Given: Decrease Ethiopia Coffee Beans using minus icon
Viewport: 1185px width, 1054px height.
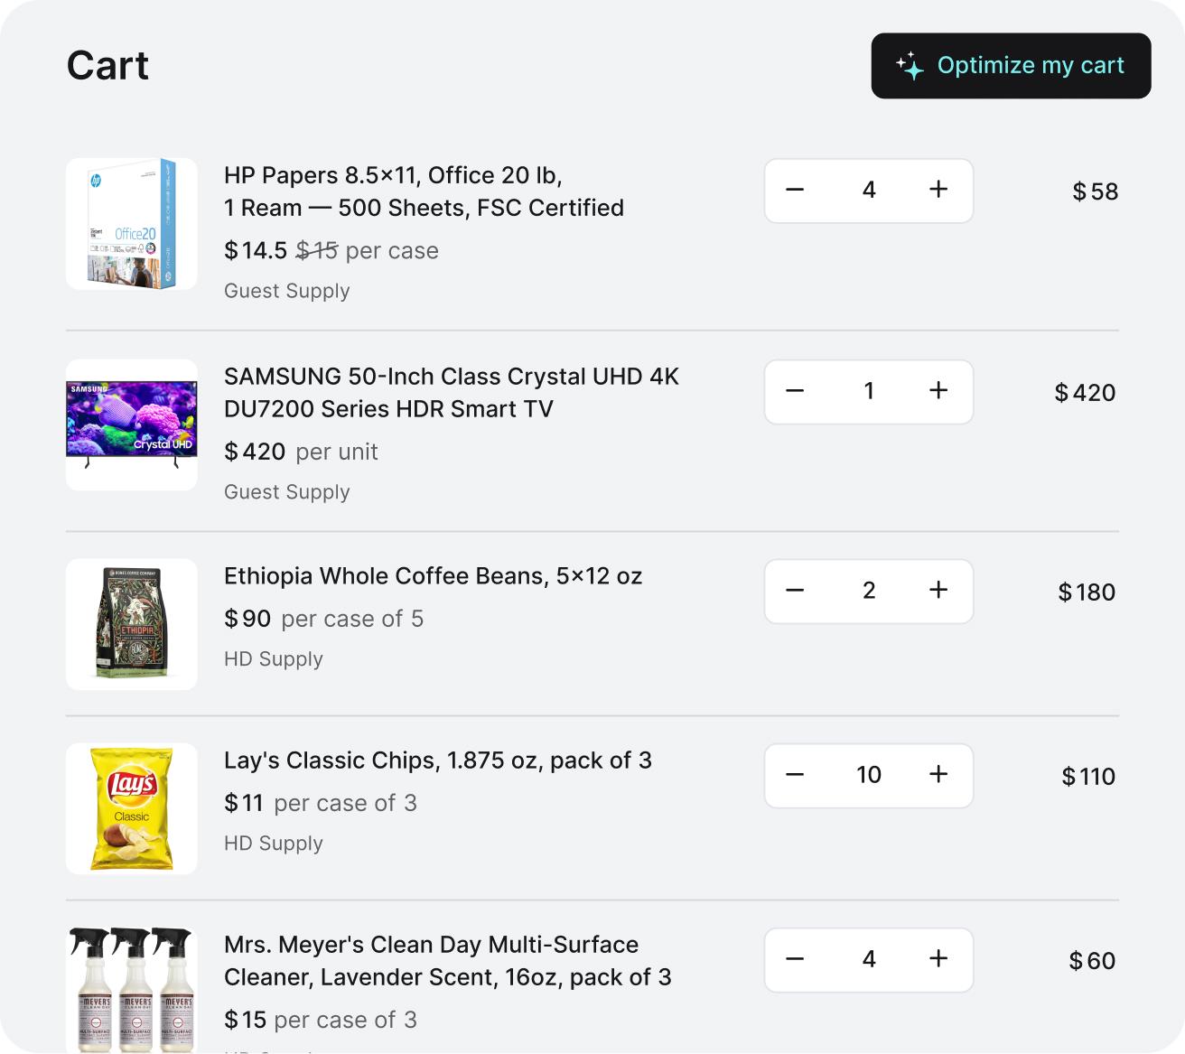Looking at the screenshot, I should tap(795, 591).
